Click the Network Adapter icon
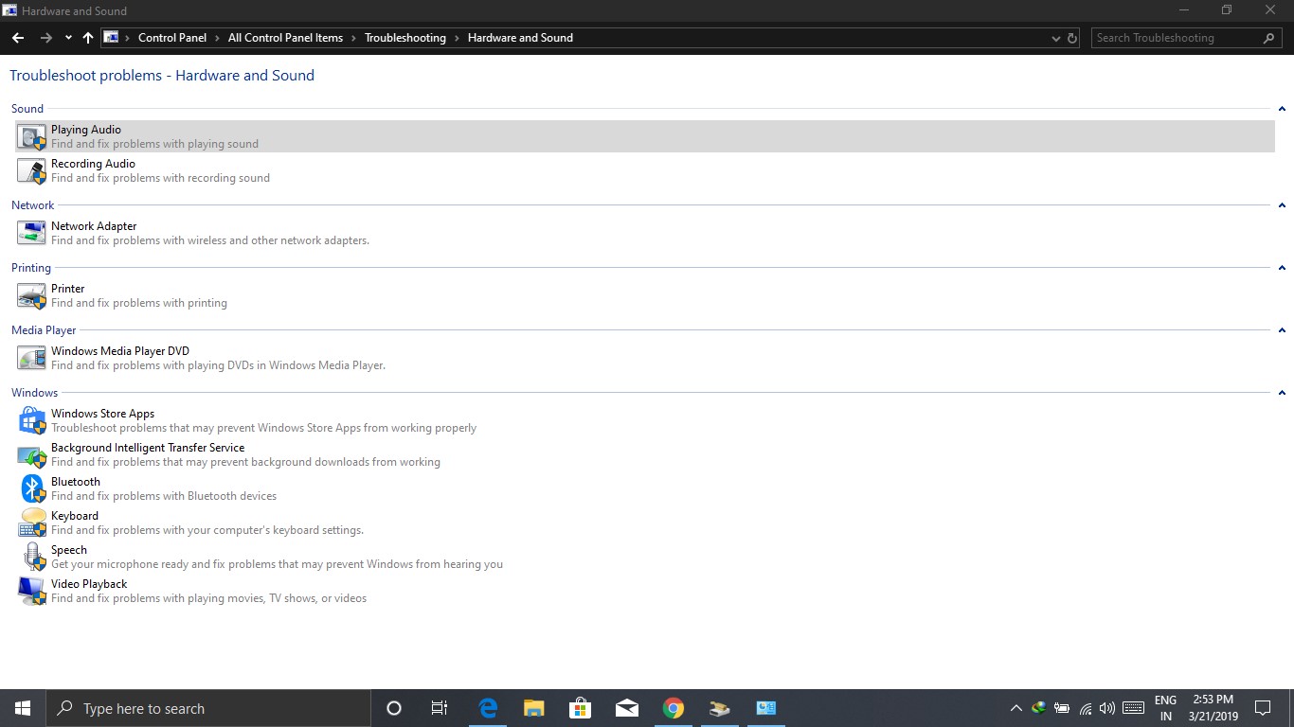Image resolution: width=1294 pixels, height=727 pixels. 31,234
